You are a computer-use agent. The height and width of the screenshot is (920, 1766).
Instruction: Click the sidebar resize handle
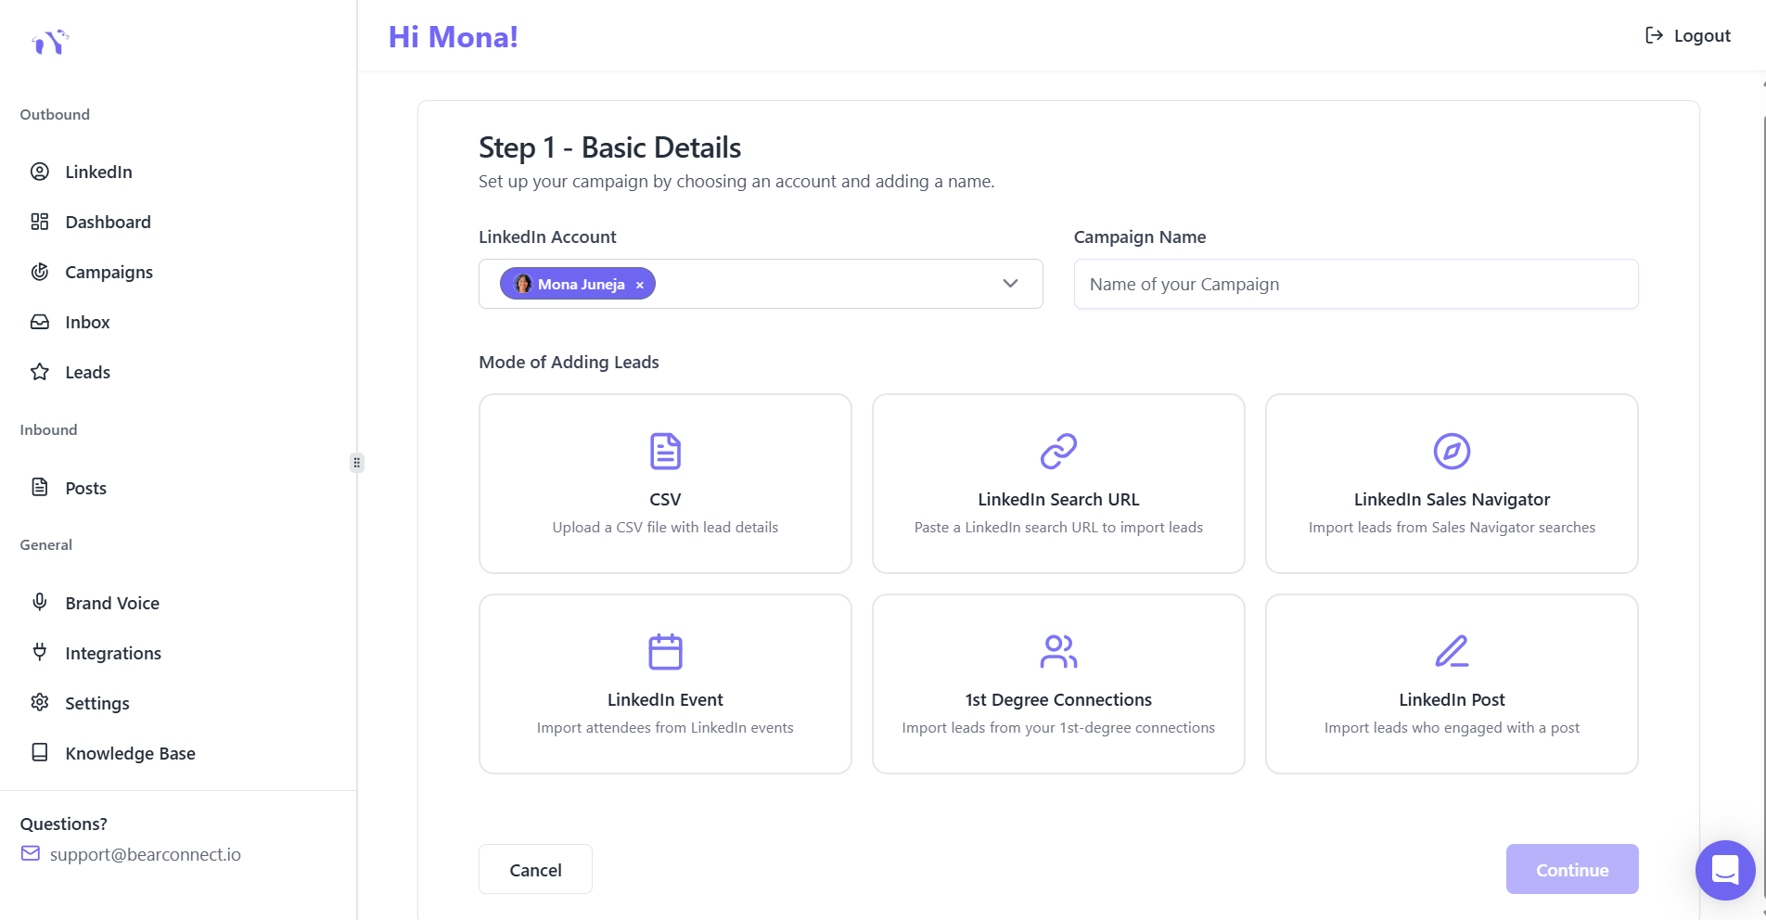[x=356, y=463]
